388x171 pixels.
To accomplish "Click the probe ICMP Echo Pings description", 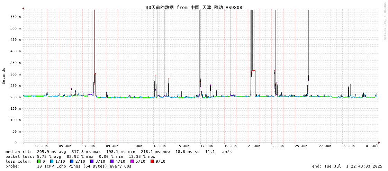I will pos(84,166).
